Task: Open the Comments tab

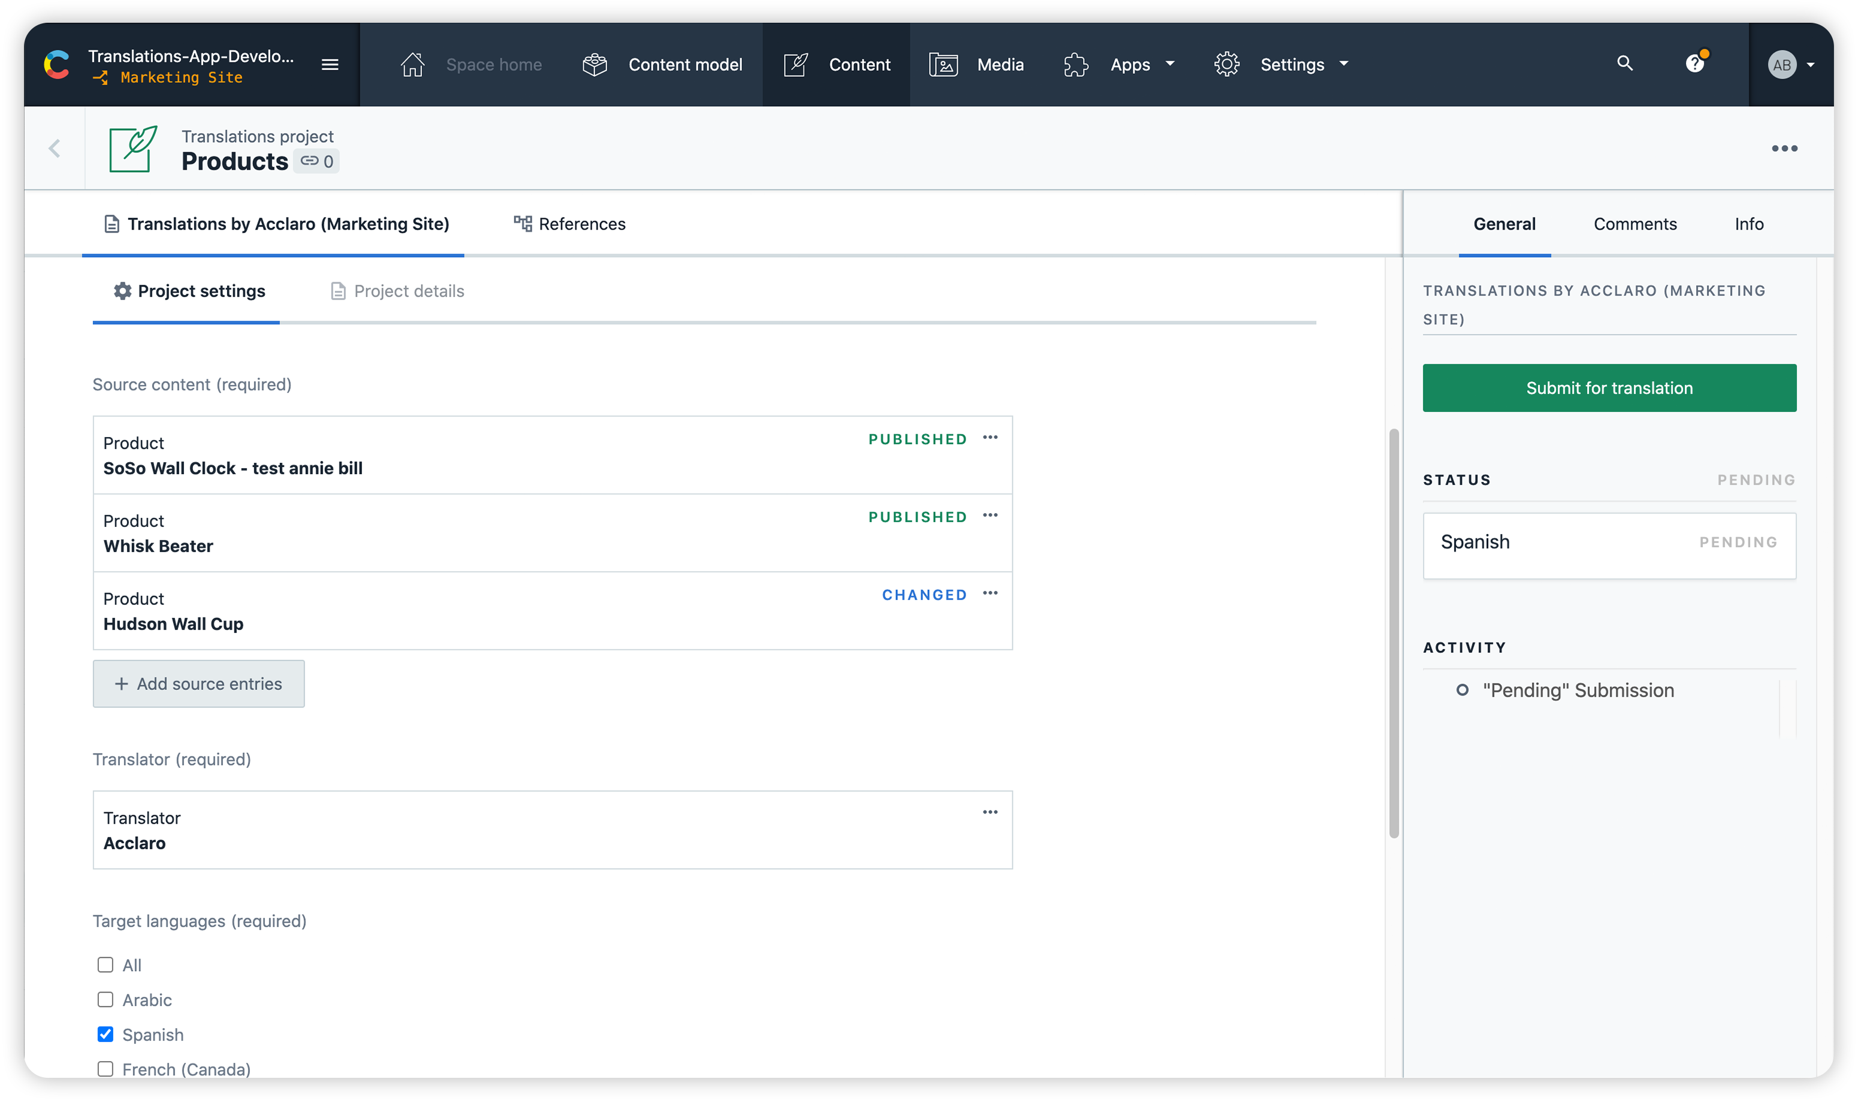Action: [x=1634, y=224]
